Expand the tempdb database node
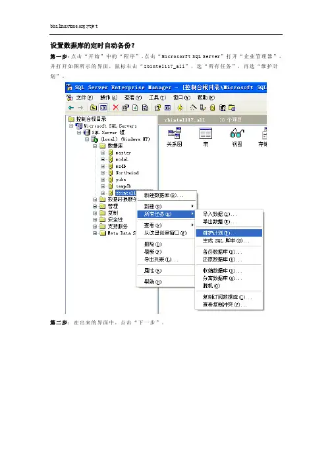Screen dimensions: 332x471 pyautogui.click(x=103, y=186)
